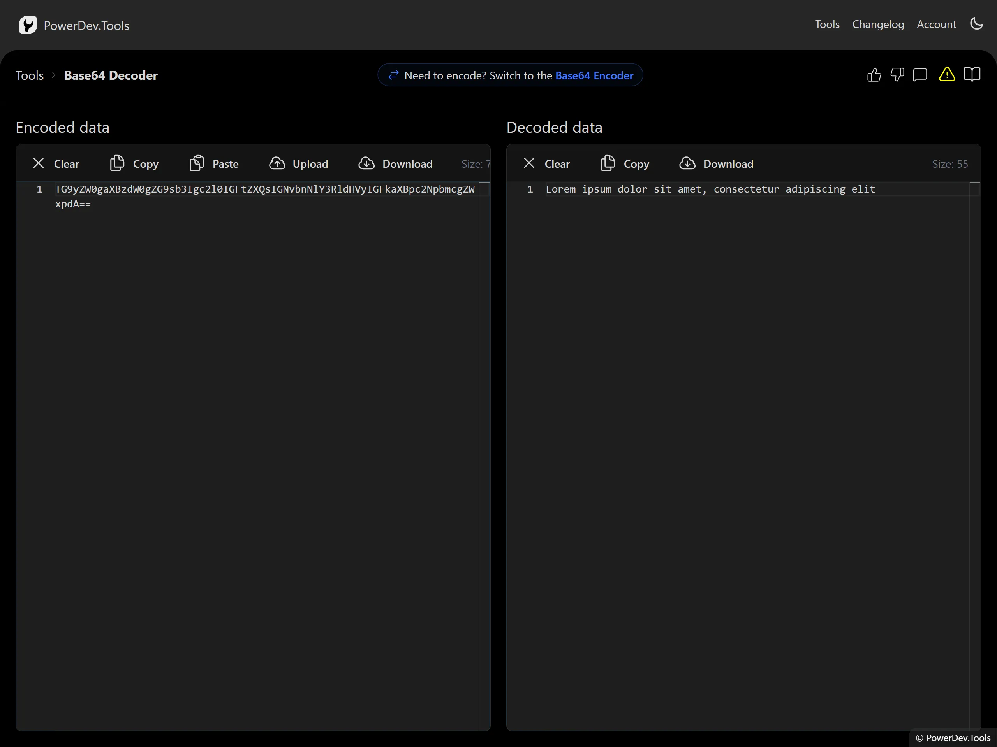Give a thumbs down to this tool

click(897, 75)
